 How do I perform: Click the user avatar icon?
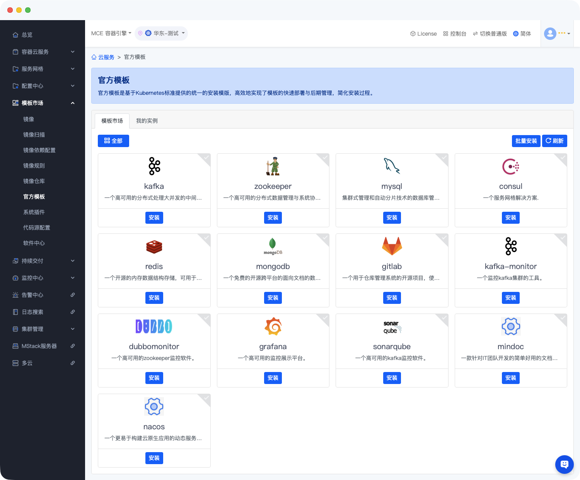(550, 34)
